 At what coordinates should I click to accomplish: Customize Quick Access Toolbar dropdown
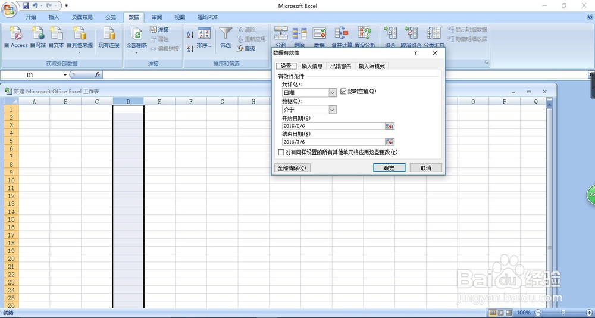[67, 6]
